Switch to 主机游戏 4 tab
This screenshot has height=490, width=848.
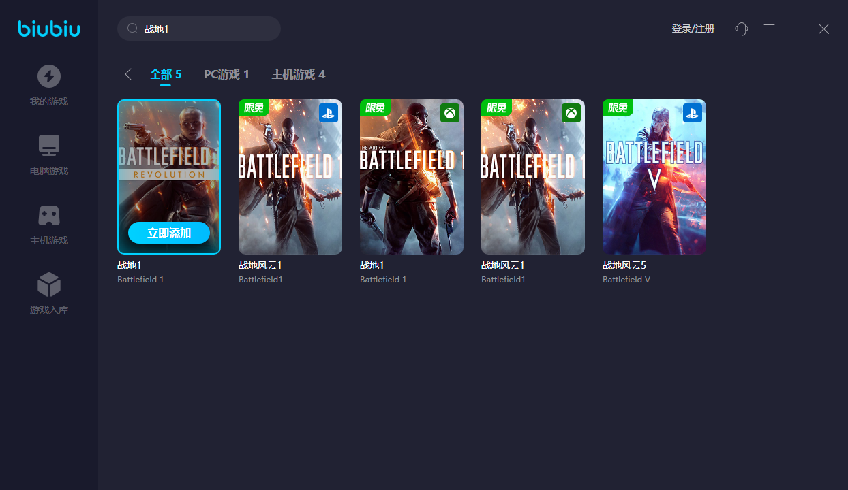tap(299, 74)
